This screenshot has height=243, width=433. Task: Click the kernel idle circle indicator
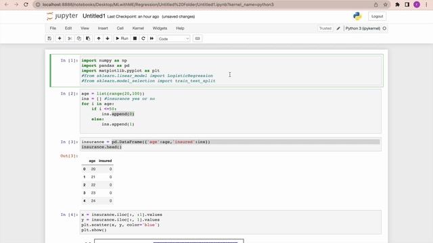[x=384, y=28]
